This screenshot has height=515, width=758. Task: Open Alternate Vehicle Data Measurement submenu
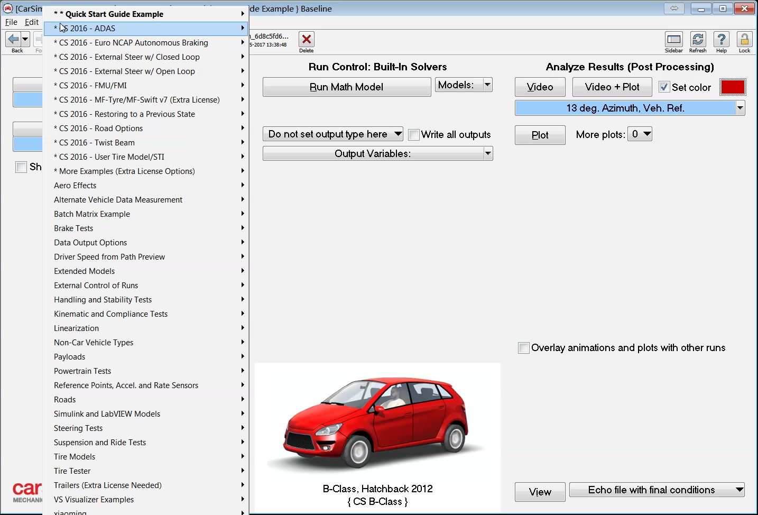point(146,200)
